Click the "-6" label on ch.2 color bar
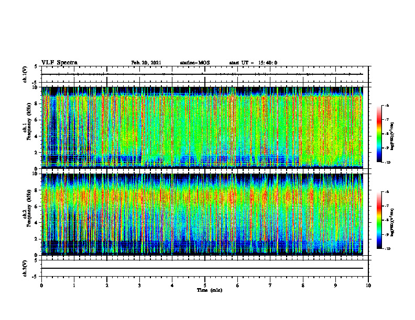This screenshot has height=320, width=415. point(387,192)
